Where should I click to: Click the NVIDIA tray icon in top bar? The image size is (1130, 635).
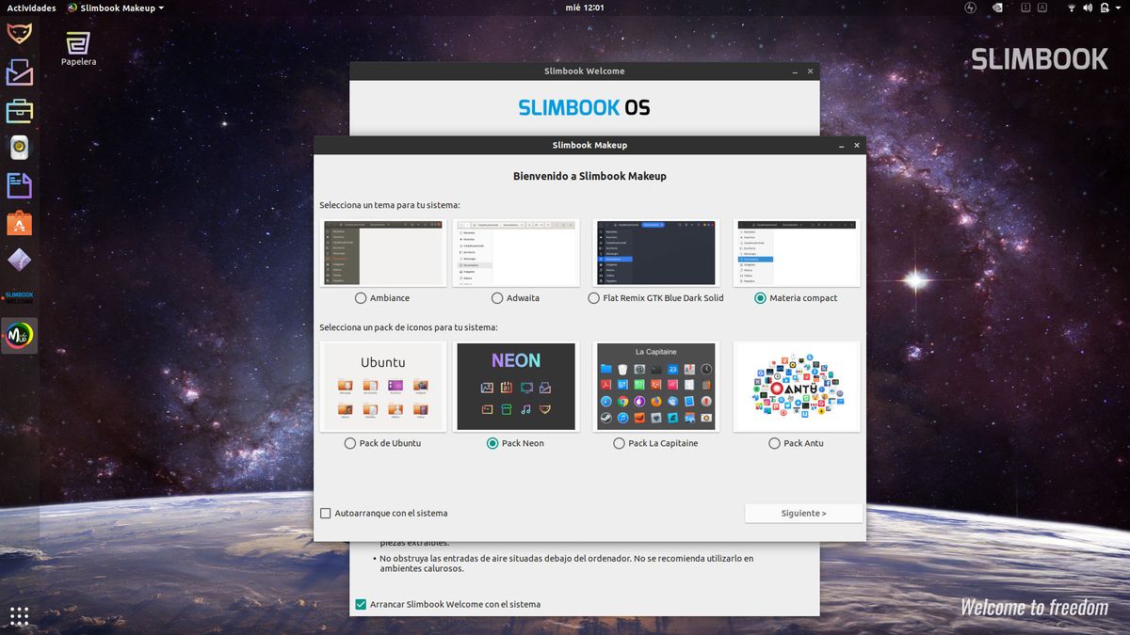[997, 8]
